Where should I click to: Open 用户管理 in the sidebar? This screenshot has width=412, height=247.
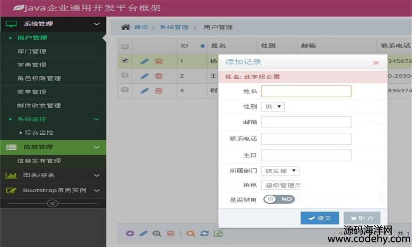click(32, 38)
